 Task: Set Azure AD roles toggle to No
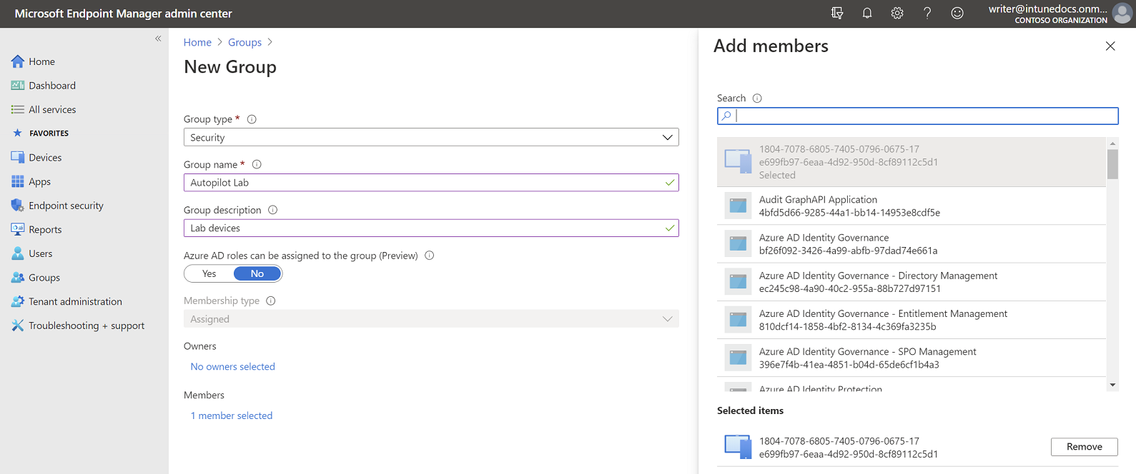[x=257, y=273]
